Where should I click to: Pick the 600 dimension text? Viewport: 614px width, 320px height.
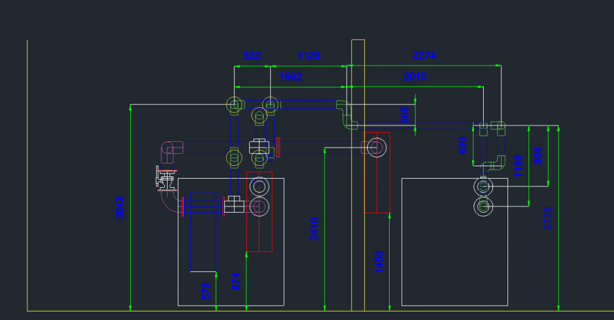click(462, 146)
